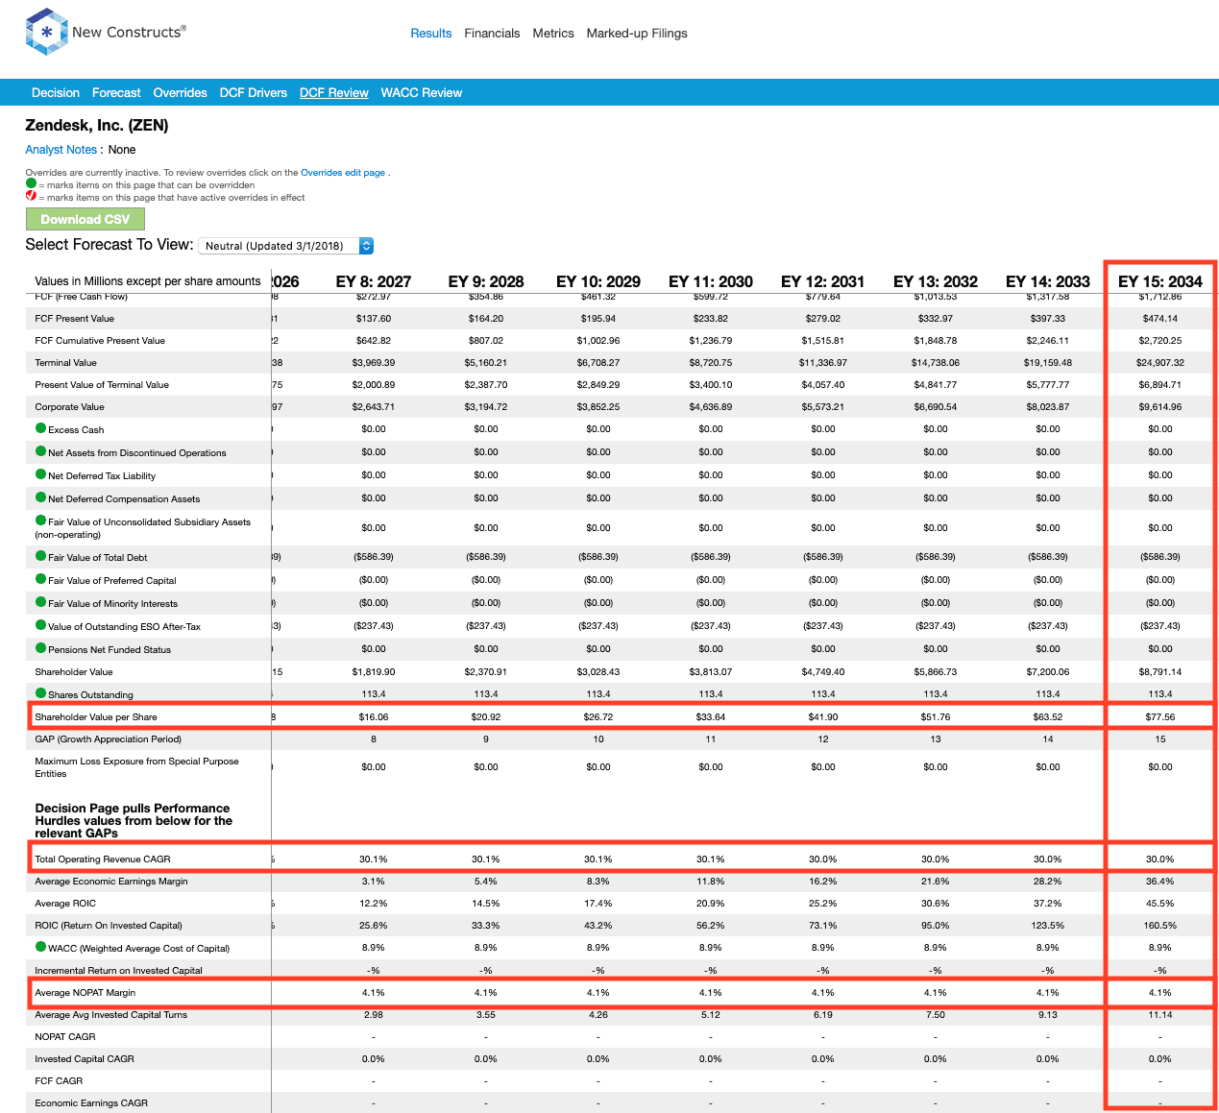Open the Financials tab
1219x1113 pixels.
[x=492, y=33]
